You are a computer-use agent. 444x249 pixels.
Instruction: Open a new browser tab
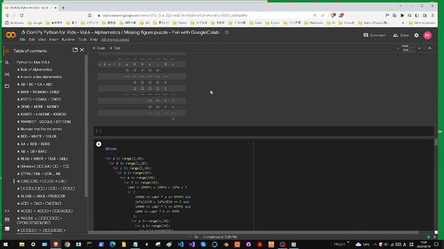click(63, 8)
